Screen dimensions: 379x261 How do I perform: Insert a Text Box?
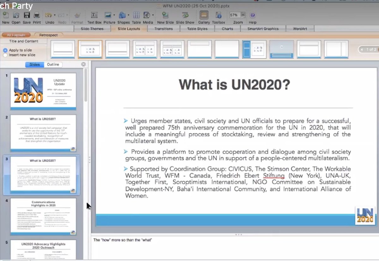click(94, 15)
